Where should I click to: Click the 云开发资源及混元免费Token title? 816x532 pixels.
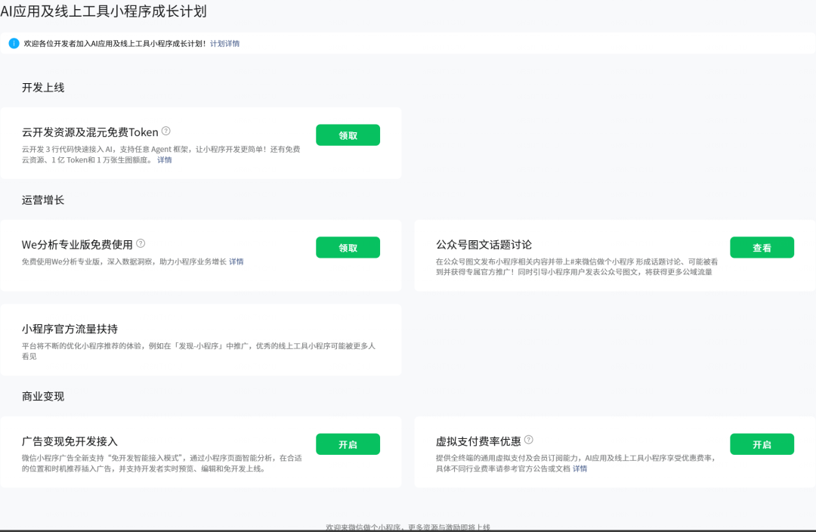(90, 132)
